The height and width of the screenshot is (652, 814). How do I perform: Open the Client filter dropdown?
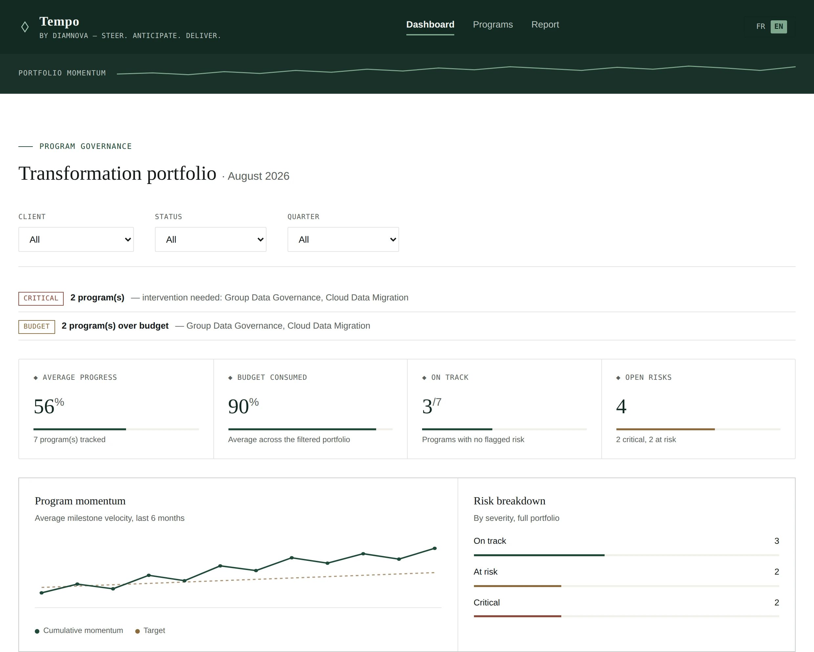point(76,239)
